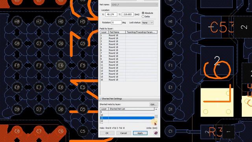
Task: Select pad C5 on the PCB canvas
Action: 83,131
